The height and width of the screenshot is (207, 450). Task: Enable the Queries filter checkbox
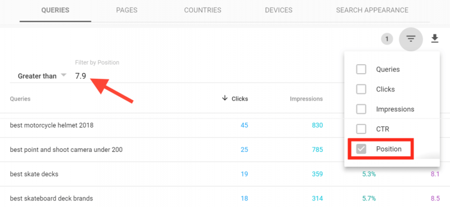[x=361, y=69]
